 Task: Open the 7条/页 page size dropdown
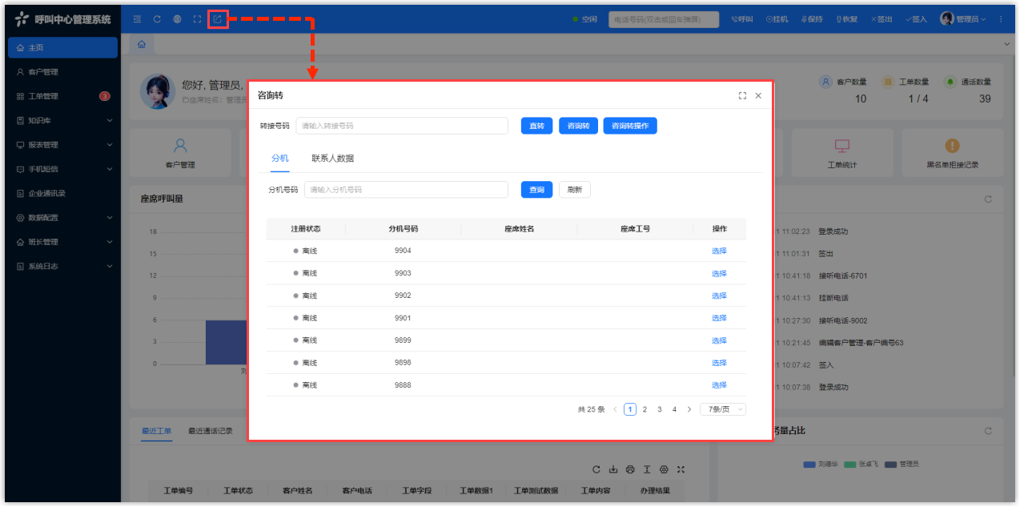[722, 409]
